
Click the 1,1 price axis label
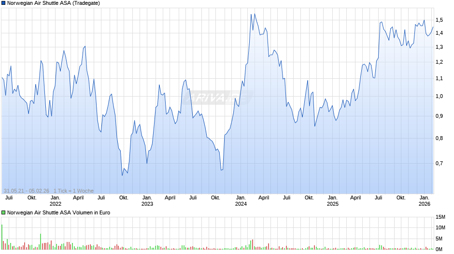[439, 79]
